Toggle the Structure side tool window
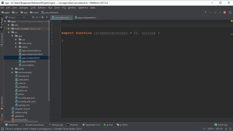The image size is (233, 131). pos(2,40)
